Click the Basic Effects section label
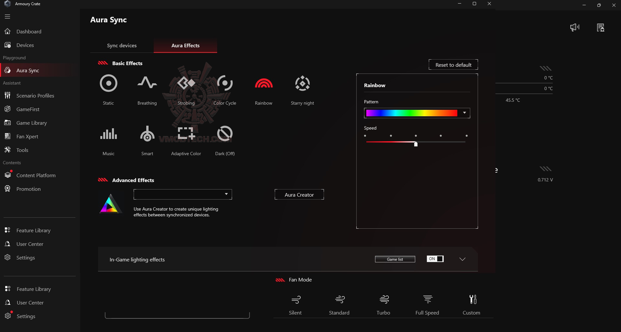Image resolution: width=621 pixels, height=332 pixels. (x=127, y=63)
